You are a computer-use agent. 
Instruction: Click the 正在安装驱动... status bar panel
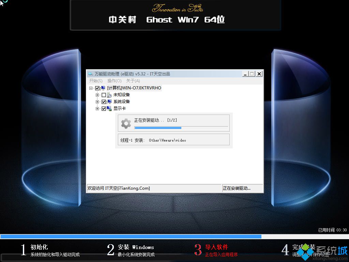(x=242, y=188)
